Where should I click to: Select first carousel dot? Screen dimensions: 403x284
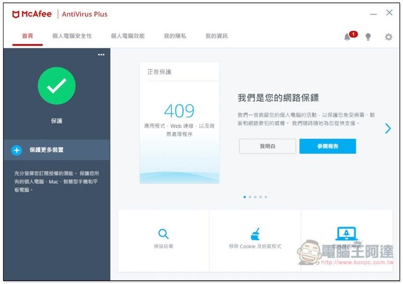click(244, 197)
